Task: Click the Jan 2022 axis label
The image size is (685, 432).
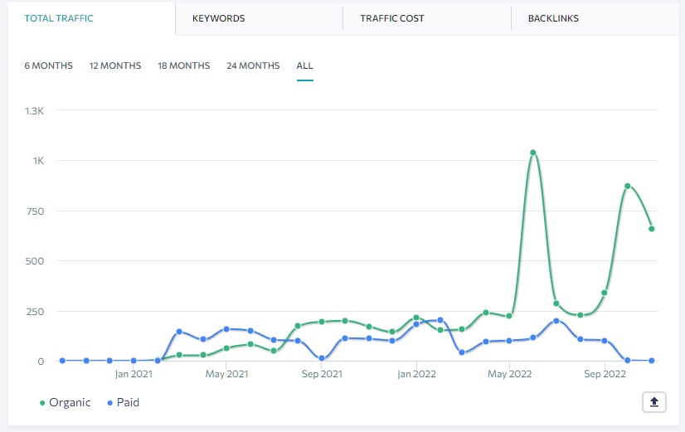Action: click(417, 374)
